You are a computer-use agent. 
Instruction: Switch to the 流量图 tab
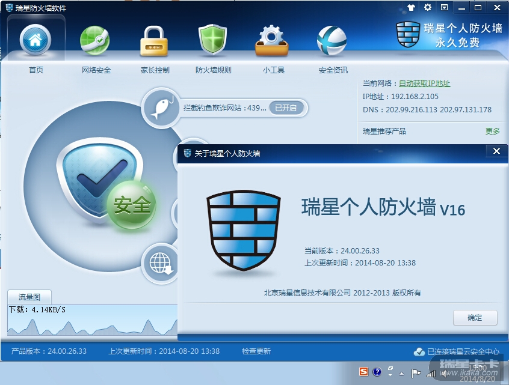(29, 297)
